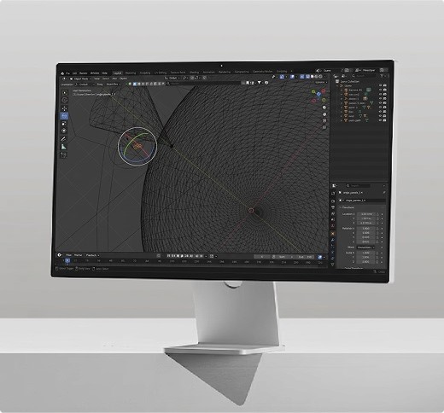Image resolution: width=444 pixels, height=413 pixels.
Task: Click the outliner search field
Action: click(x=365, y=76)
